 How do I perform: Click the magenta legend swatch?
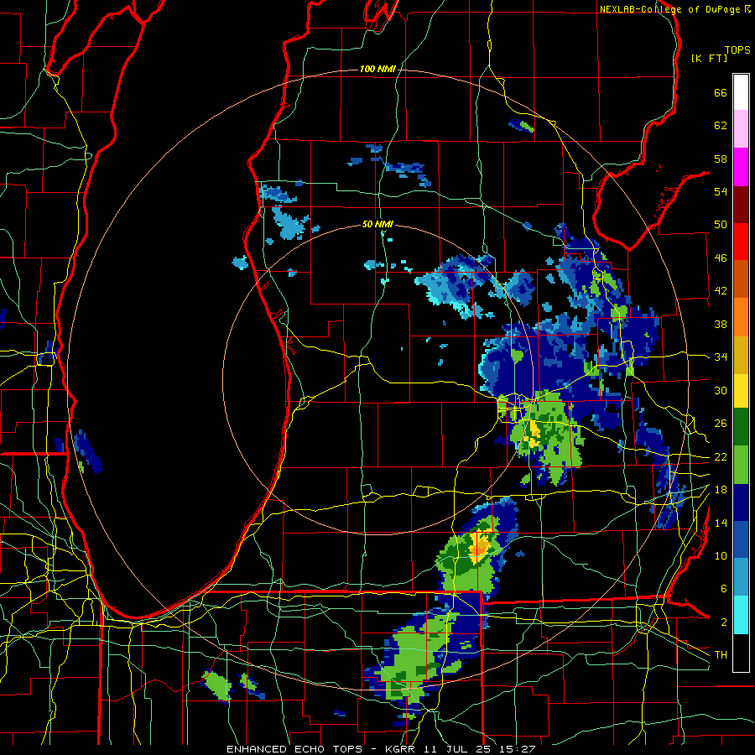(x=741, y=167)
